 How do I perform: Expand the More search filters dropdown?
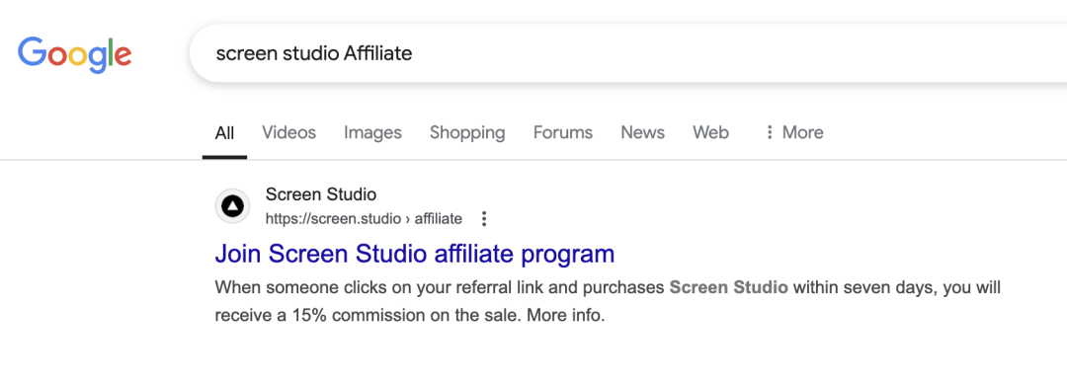pos(794,132)
